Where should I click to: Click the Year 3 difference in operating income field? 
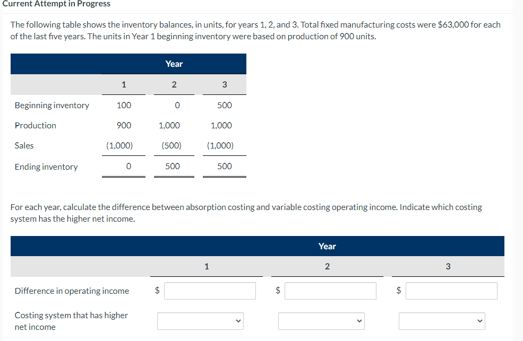451,291
